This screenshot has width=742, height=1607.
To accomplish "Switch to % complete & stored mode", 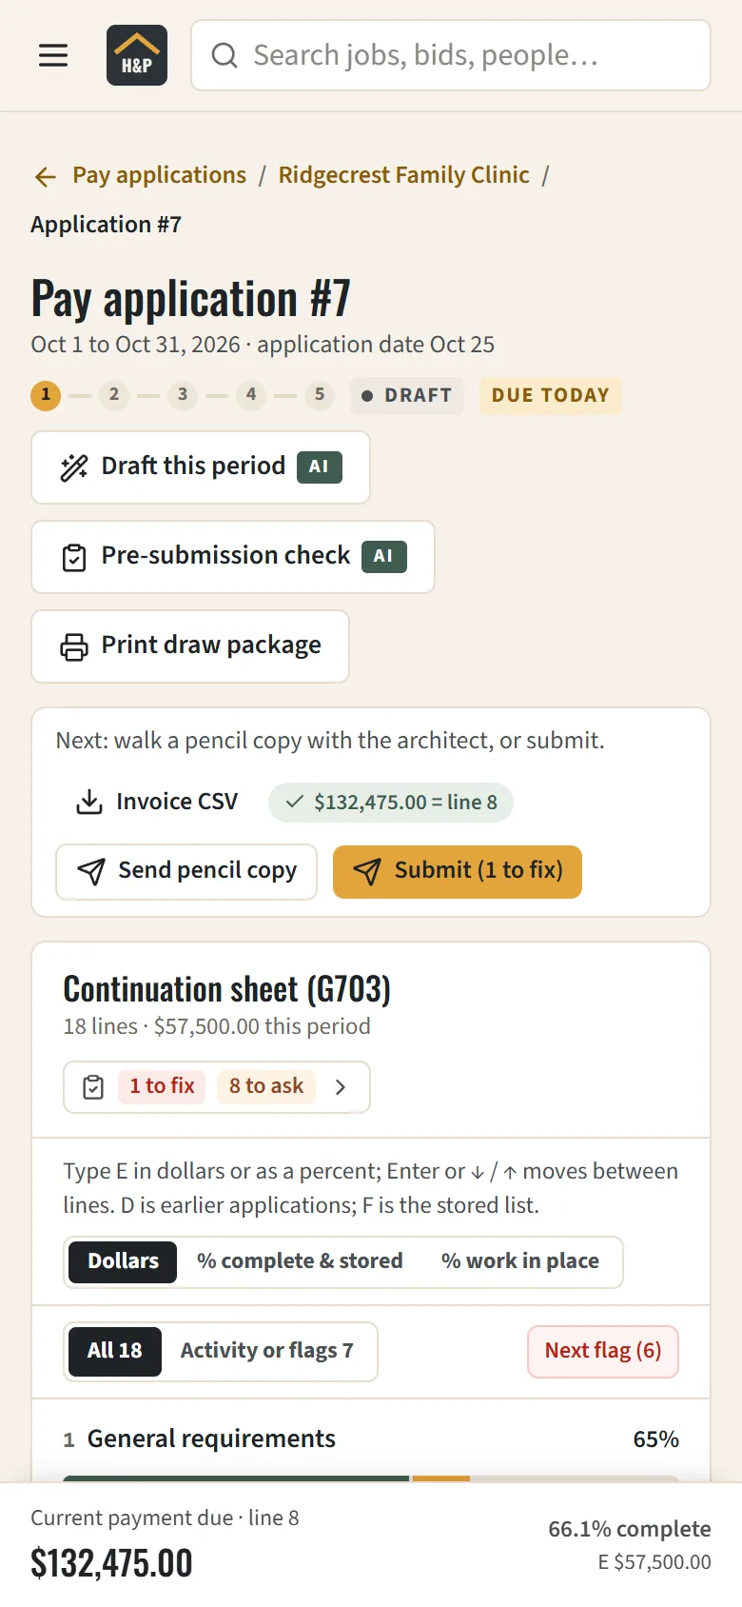I will tap(300, 1261).
